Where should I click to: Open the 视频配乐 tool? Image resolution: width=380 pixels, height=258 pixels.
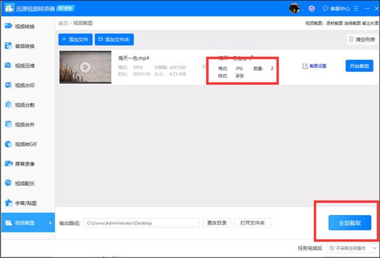[27, 183]
